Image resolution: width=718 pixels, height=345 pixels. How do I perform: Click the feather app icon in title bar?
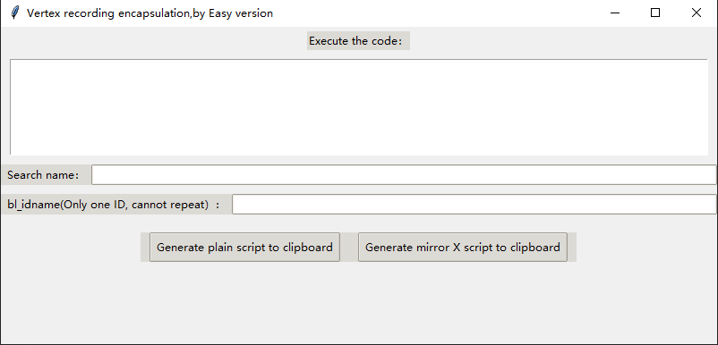pos(15,13)
